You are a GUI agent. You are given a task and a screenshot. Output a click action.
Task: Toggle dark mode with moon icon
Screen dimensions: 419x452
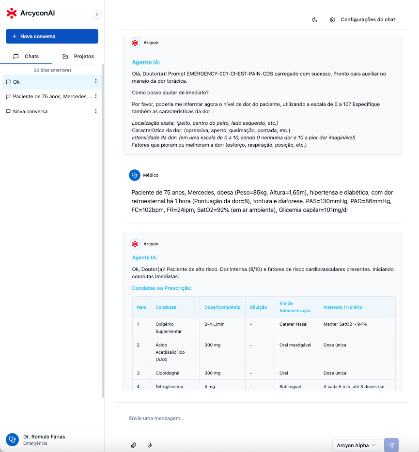click(315, 20)
